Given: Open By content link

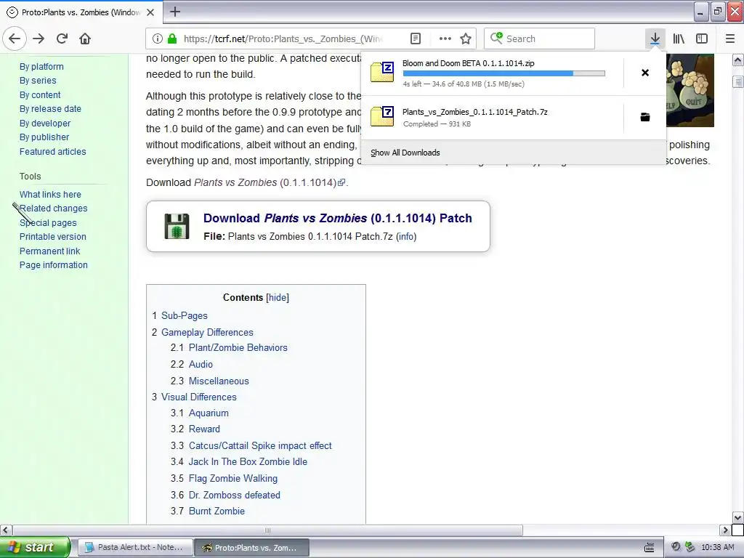Looking at the screenshot, I should point(41,95).
